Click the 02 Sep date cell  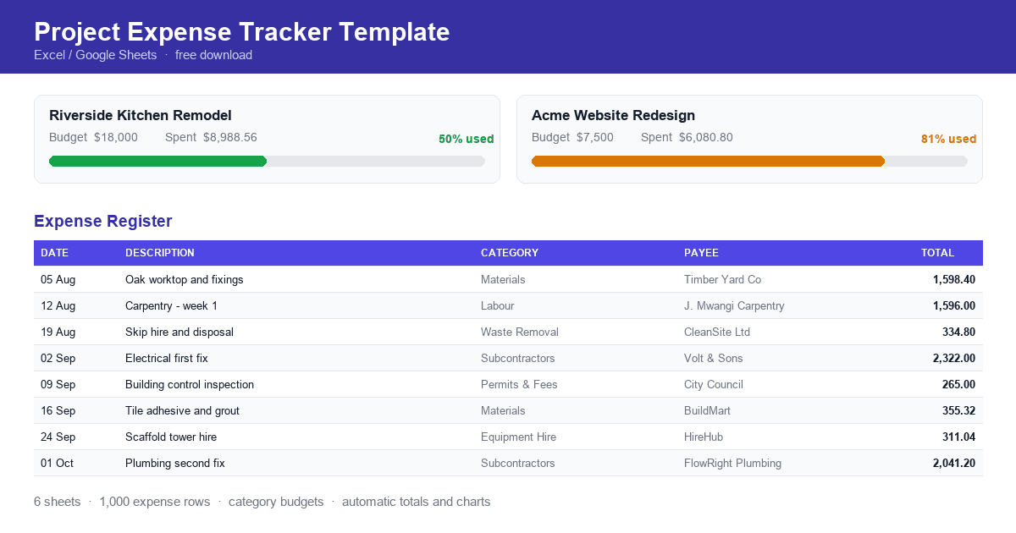point(58,358)
